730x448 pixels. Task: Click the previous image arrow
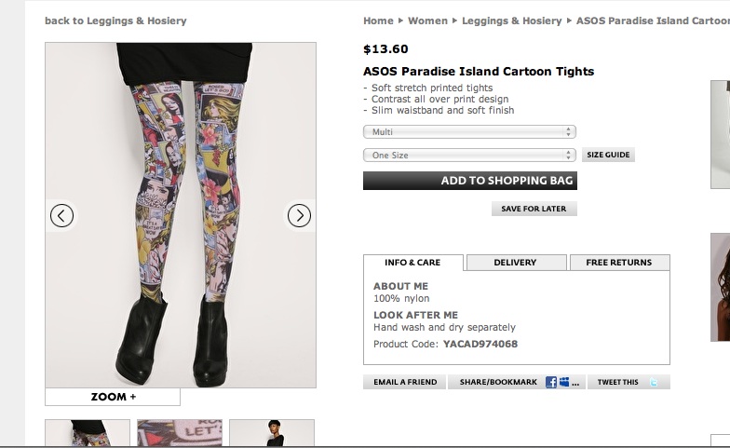coord(61,216)
